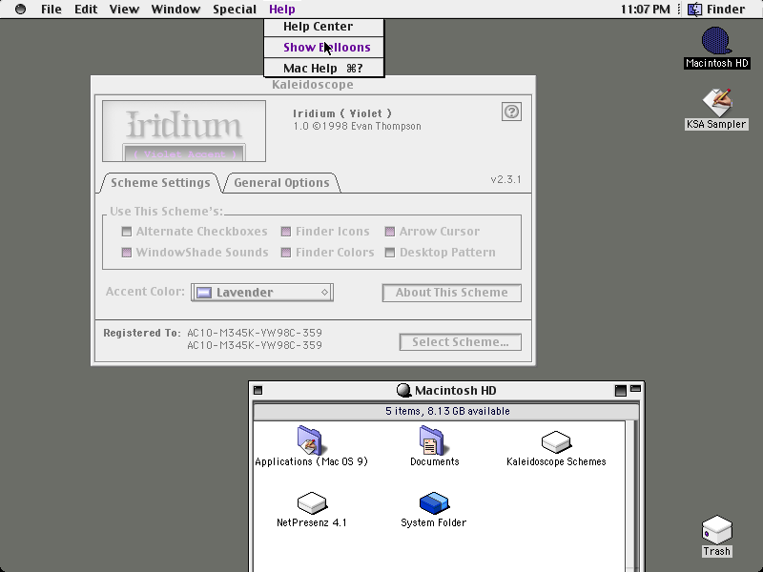The image size is (763, 572).
Task: Click About This Scheme button
Action: coord(451,293)
